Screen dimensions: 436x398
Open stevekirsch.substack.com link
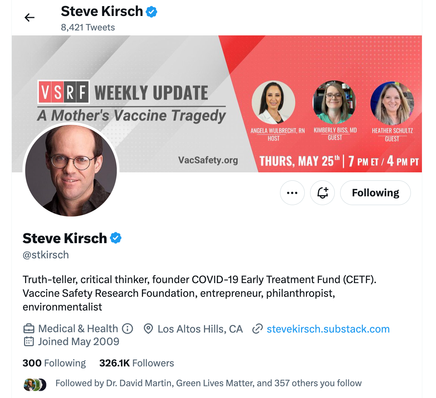click(328, 329)
